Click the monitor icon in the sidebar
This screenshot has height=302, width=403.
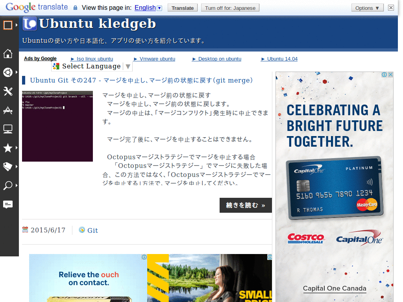8,129
